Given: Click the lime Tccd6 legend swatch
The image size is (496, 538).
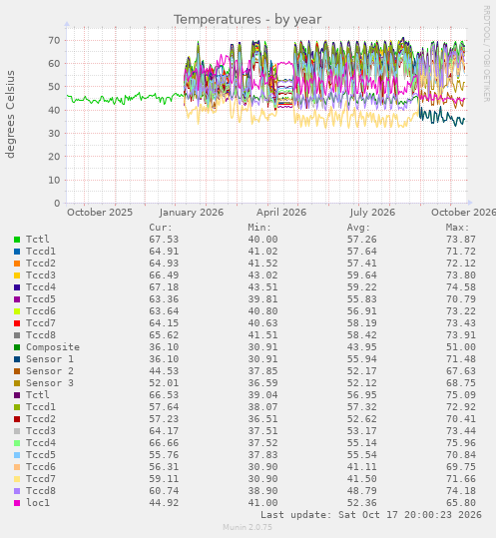Looking at the screenshot, I should coord(17,311).
